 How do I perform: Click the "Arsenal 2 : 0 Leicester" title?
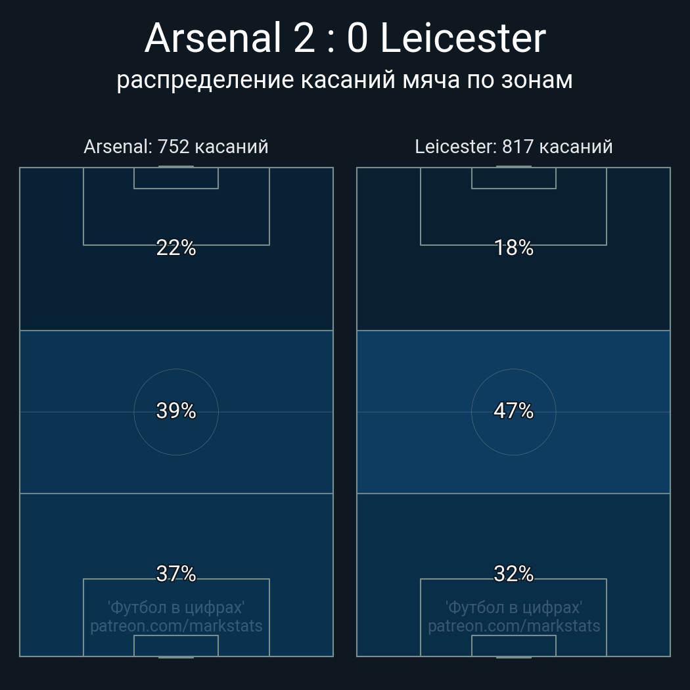[x=345, y=38]
